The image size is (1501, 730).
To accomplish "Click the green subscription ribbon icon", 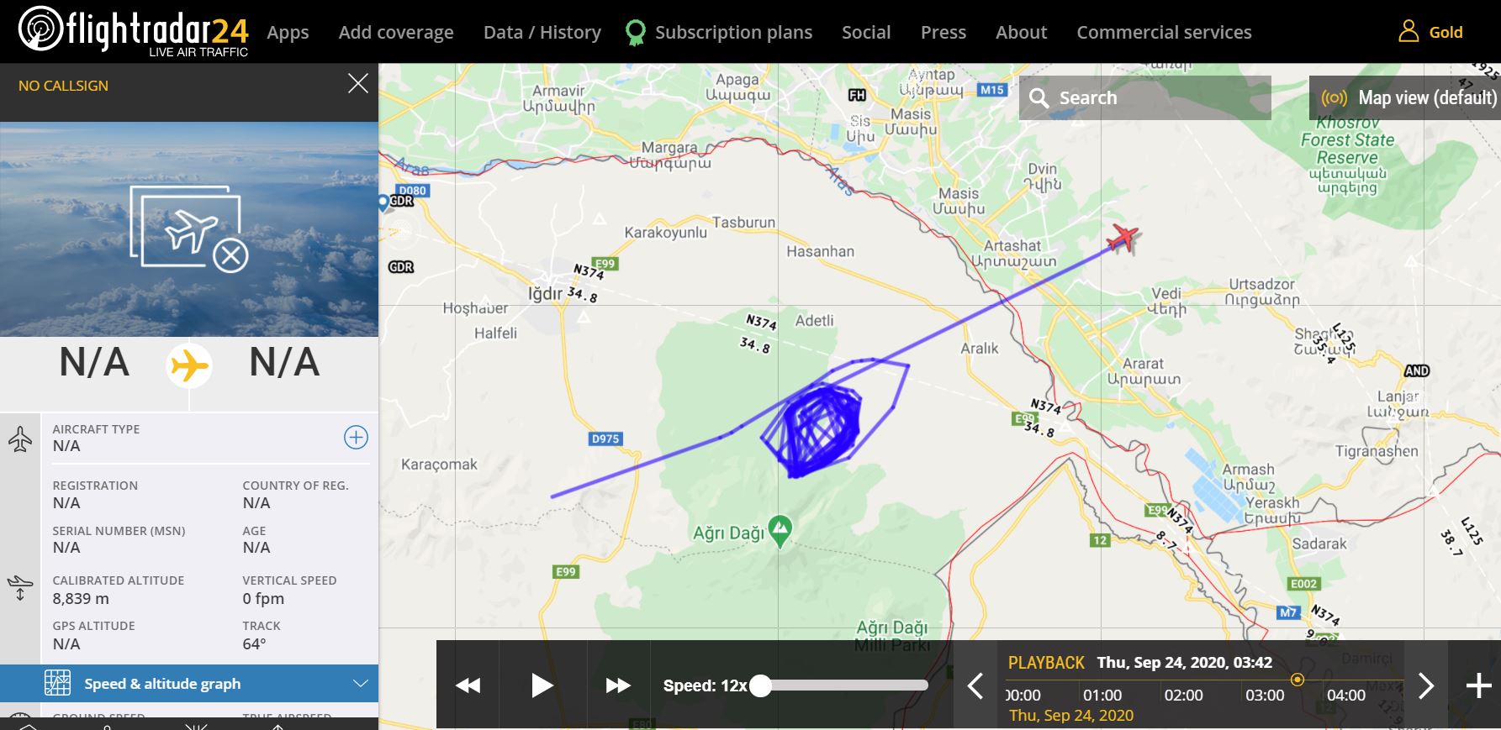I will [636, 33].
